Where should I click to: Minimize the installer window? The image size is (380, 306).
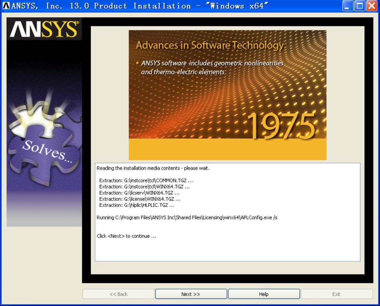click(x=347, y=6)
